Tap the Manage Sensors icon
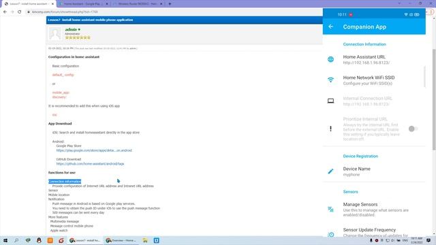 (330, 209)
